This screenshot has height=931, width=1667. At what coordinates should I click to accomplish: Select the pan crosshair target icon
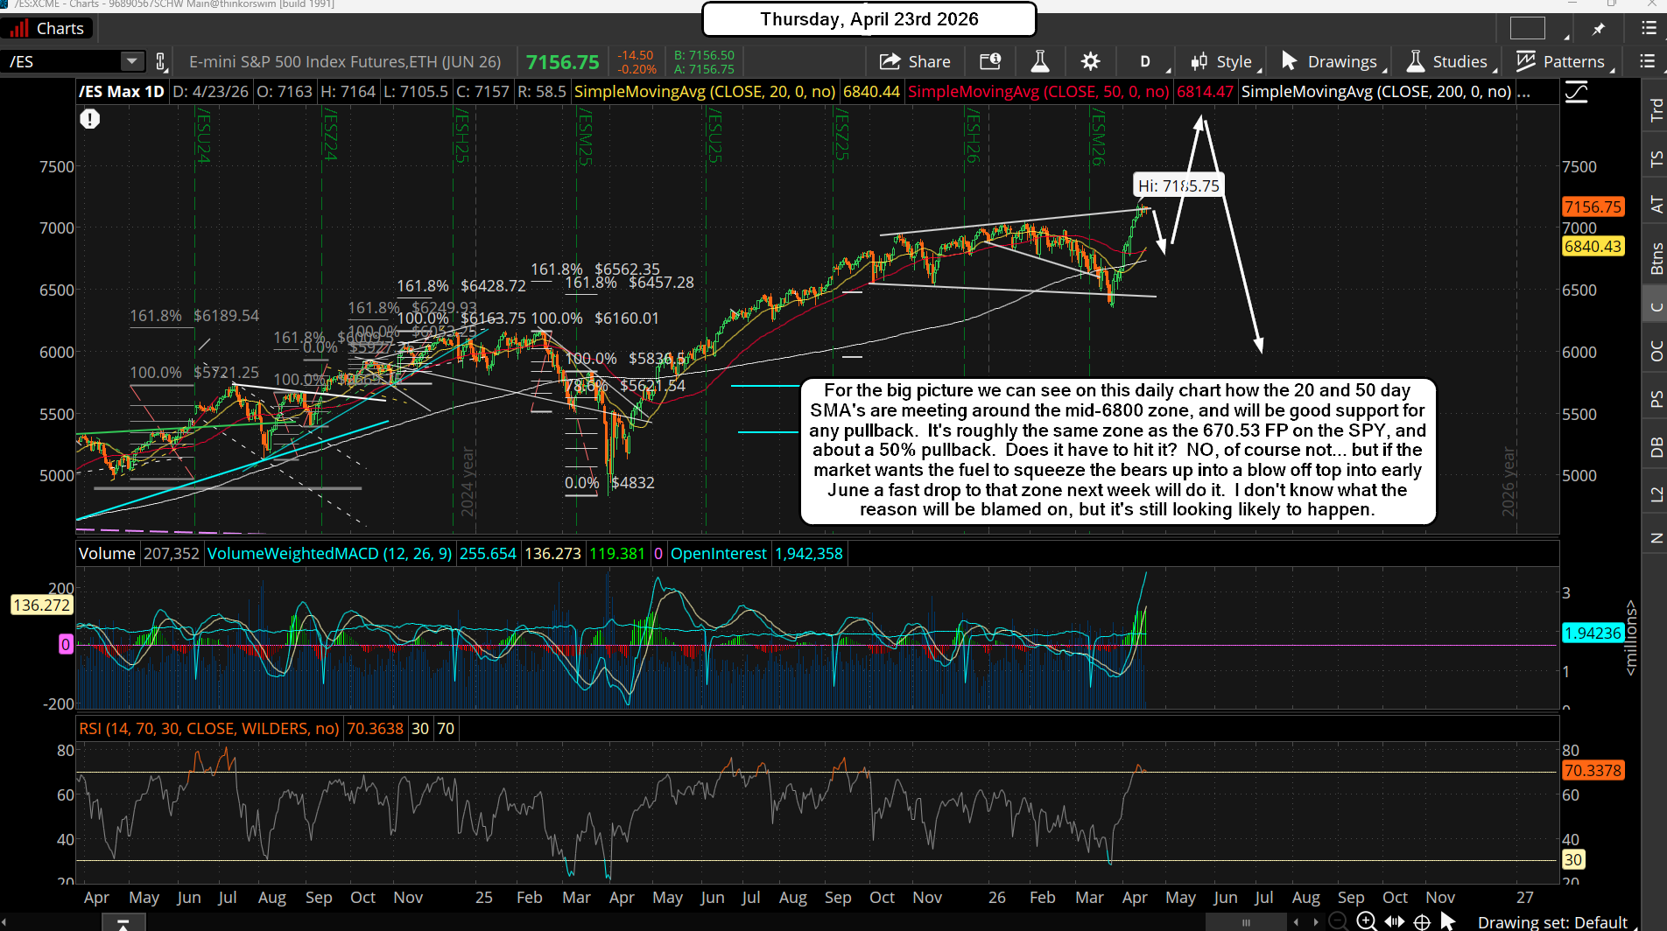[x=1422, y=920]
